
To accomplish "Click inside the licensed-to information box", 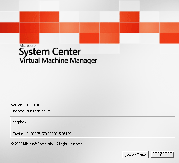I will (x=92, y=127).
